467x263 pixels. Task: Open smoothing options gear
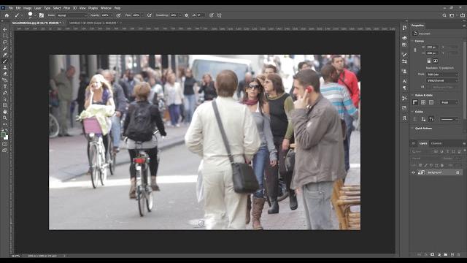[x=187, y=15]
